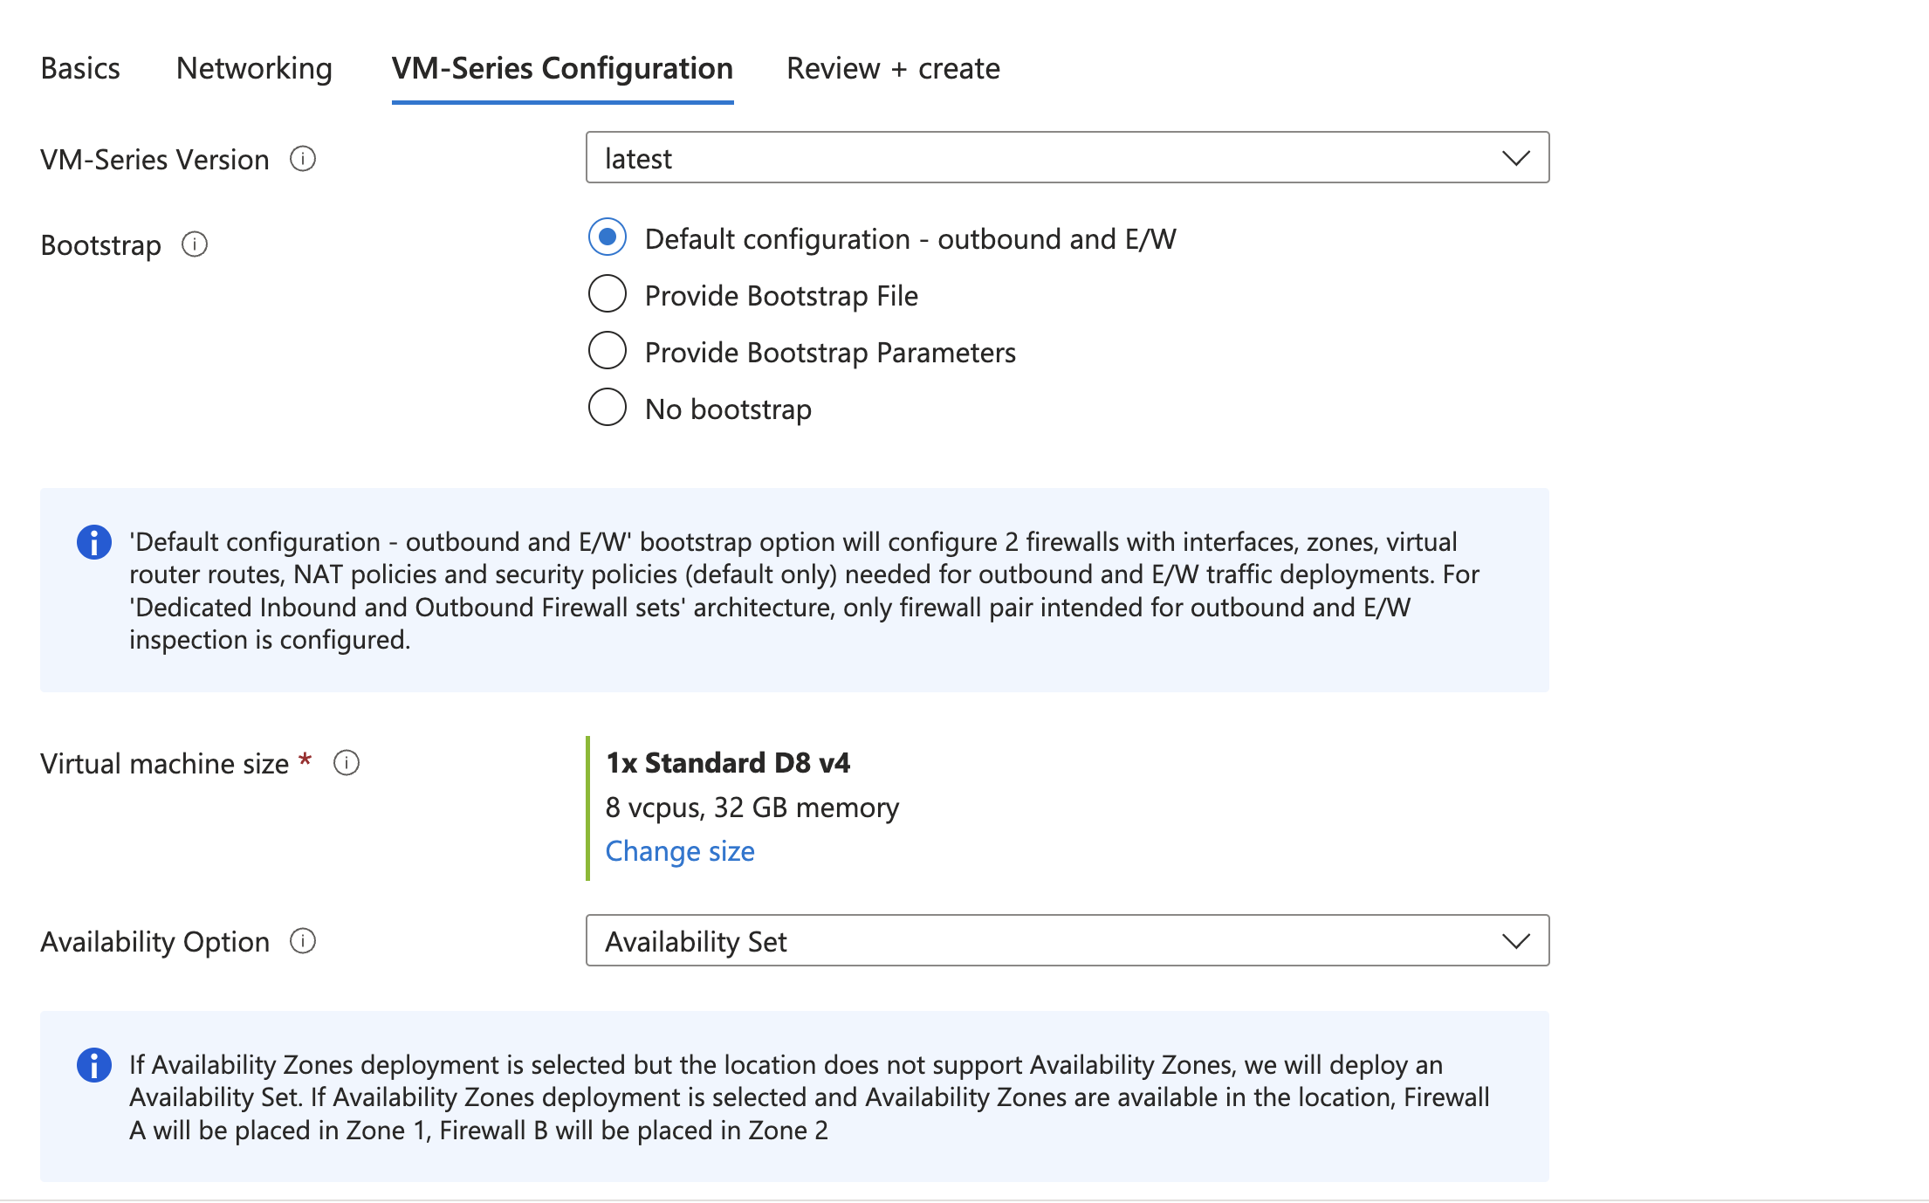Select the VM-Series Configuration tab
The height and width of the screenshot is (1203, 1929).
click(x=562, y=68)
